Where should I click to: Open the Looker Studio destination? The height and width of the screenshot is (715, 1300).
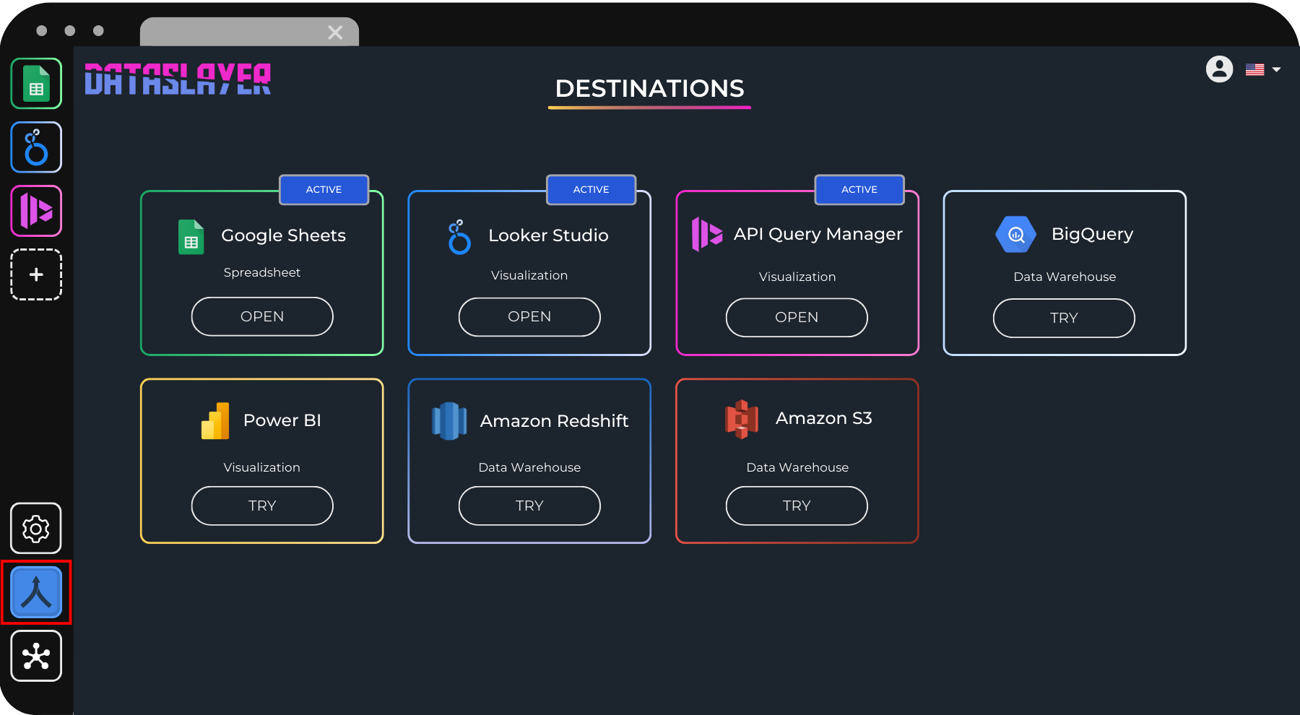[x=529, y=316]
